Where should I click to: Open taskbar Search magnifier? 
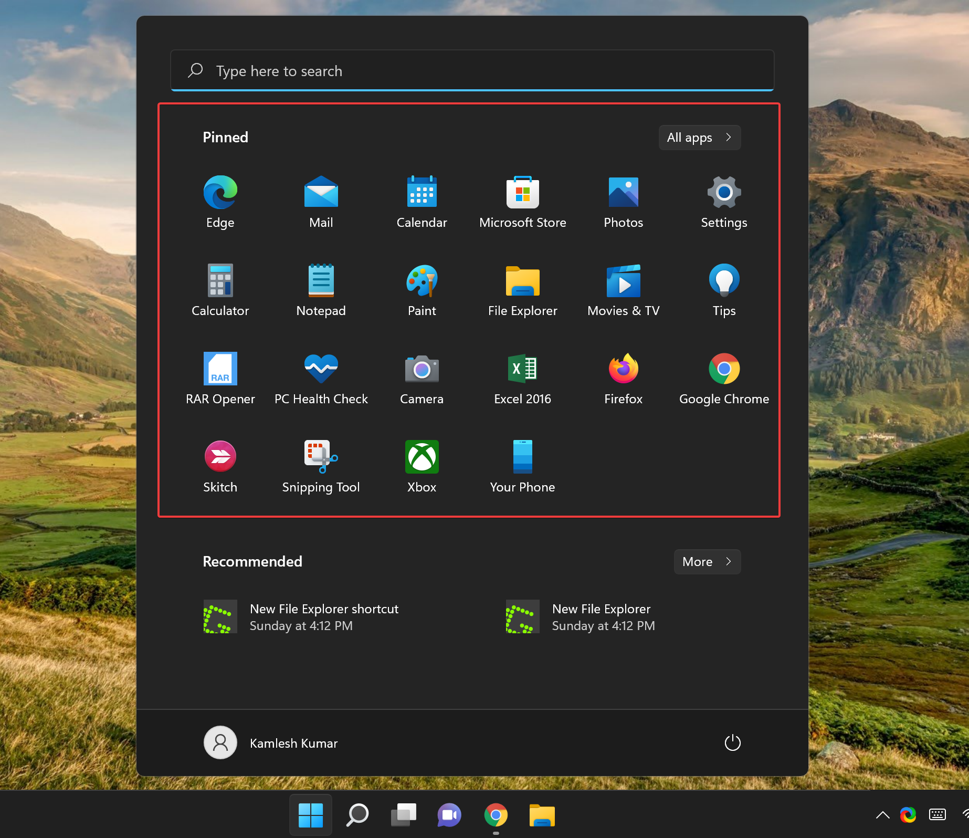(357, 815)
